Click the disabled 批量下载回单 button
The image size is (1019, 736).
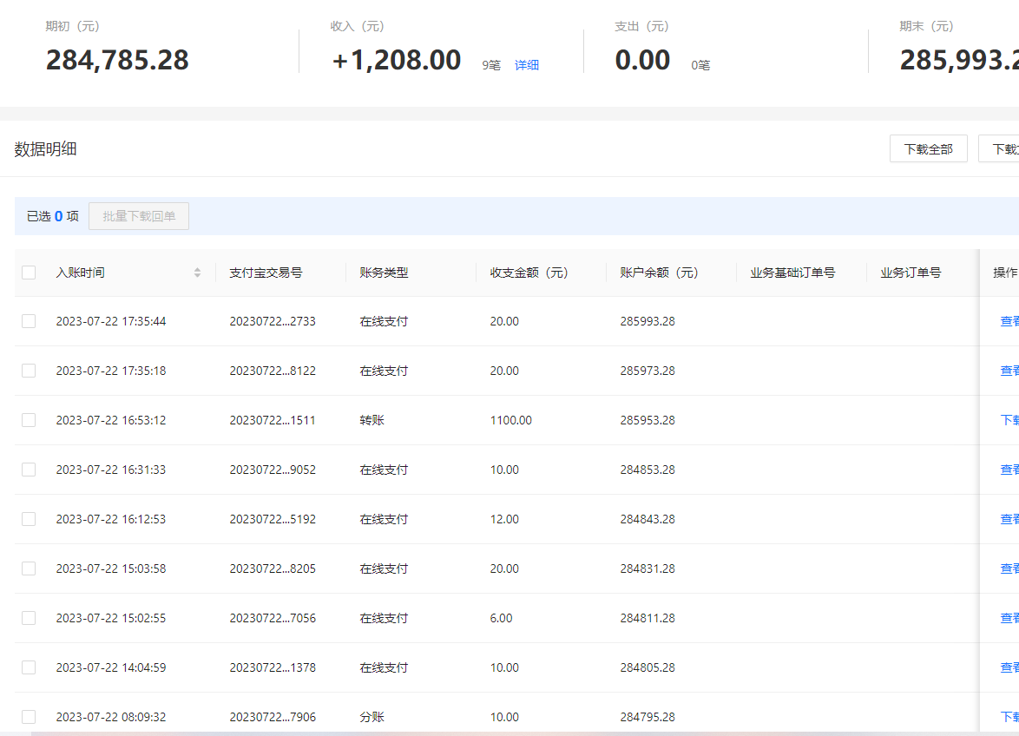pos(139,216)
